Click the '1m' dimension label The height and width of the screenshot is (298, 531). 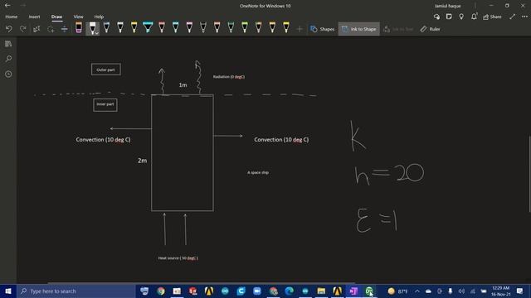[183, 84]
